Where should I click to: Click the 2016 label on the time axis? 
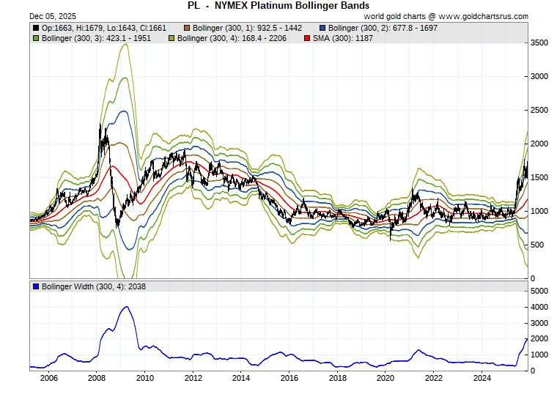[289, 378]
